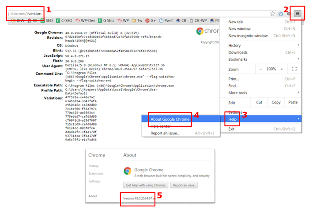Click the Chrome hamburger menu icon
This screenshot has height=214, width=309.
tap(297, 14)
